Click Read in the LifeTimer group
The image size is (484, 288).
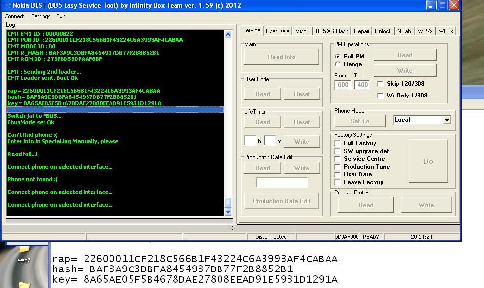pos(263,122)
